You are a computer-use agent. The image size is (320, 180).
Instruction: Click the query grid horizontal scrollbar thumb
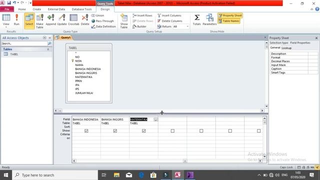pos(185,161)
